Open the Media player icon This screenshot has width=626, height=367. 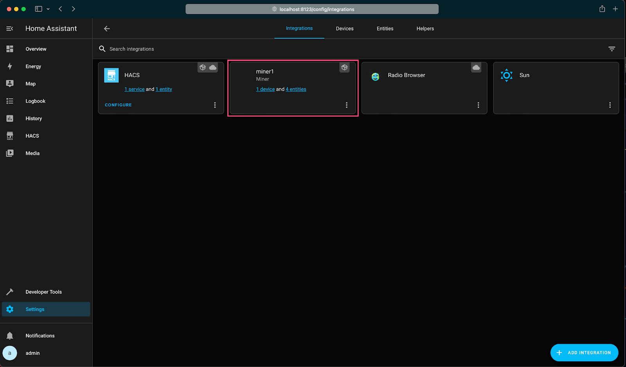pyautogui.click(x=10, y=153)
